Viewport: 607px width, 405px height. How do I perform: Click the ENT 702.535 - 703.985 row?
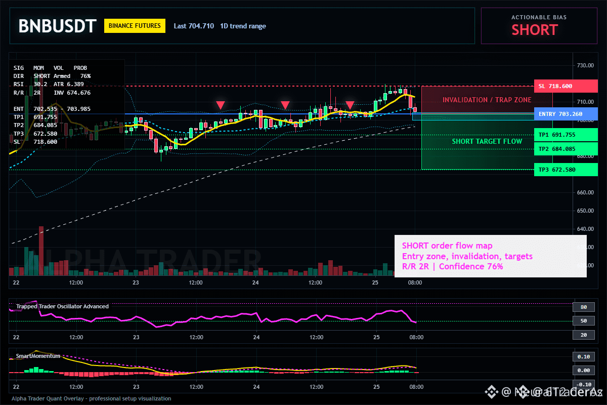[52, 109]
